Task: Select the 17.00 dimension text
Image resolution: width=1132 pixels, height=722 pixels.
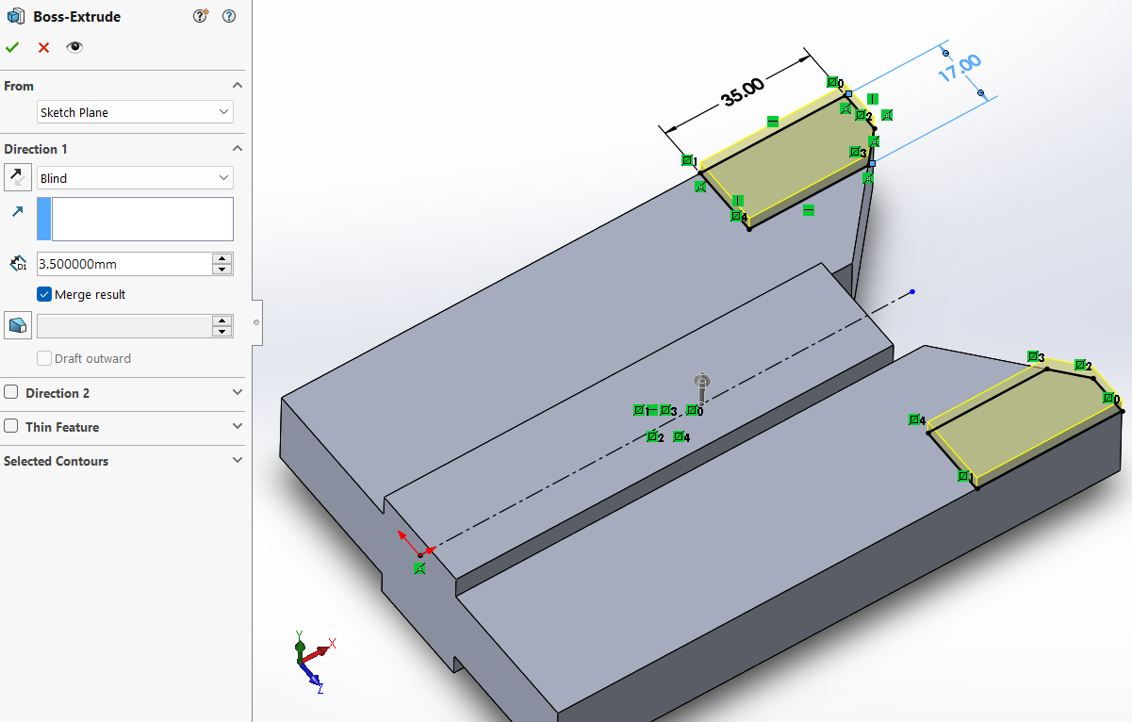Action: pyautogui.click(x=960, y=68)
